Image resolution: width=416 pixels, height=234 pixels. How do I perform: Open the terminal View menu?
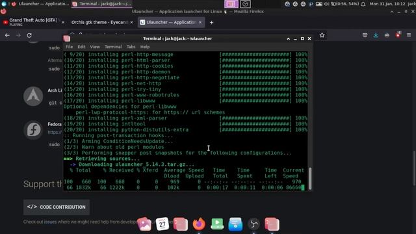click(x=95, y=47)
